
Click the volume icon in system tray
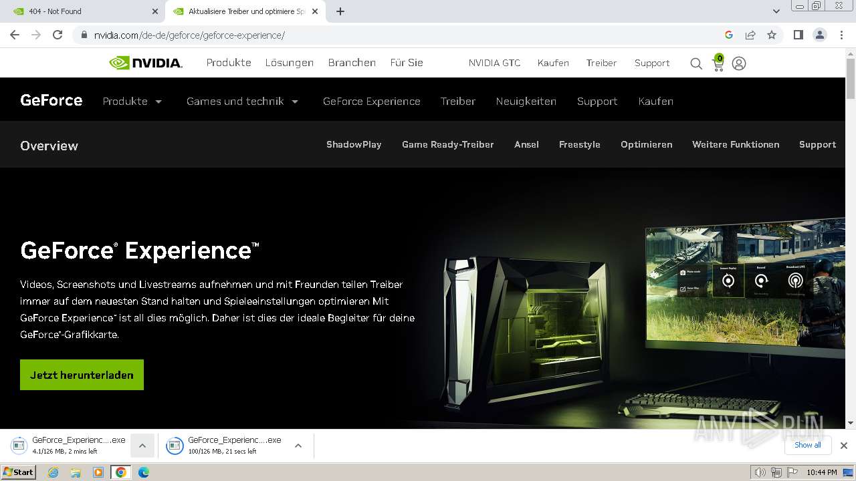pyautogui.click(x=760, y=472)
